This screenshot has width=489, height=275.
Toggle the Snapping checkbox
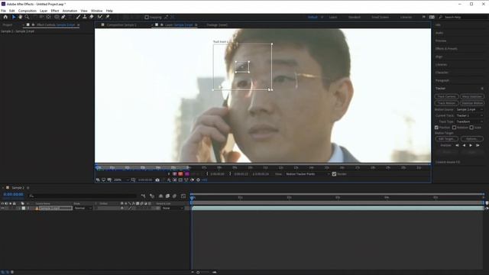click(147, 17)
